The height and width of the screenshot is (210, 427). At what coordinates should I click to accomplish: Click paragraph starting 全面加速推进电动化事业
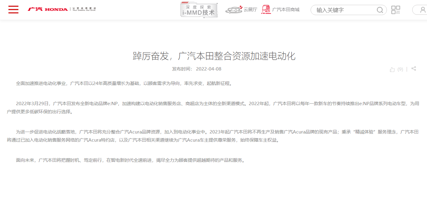tap(125, 83)
